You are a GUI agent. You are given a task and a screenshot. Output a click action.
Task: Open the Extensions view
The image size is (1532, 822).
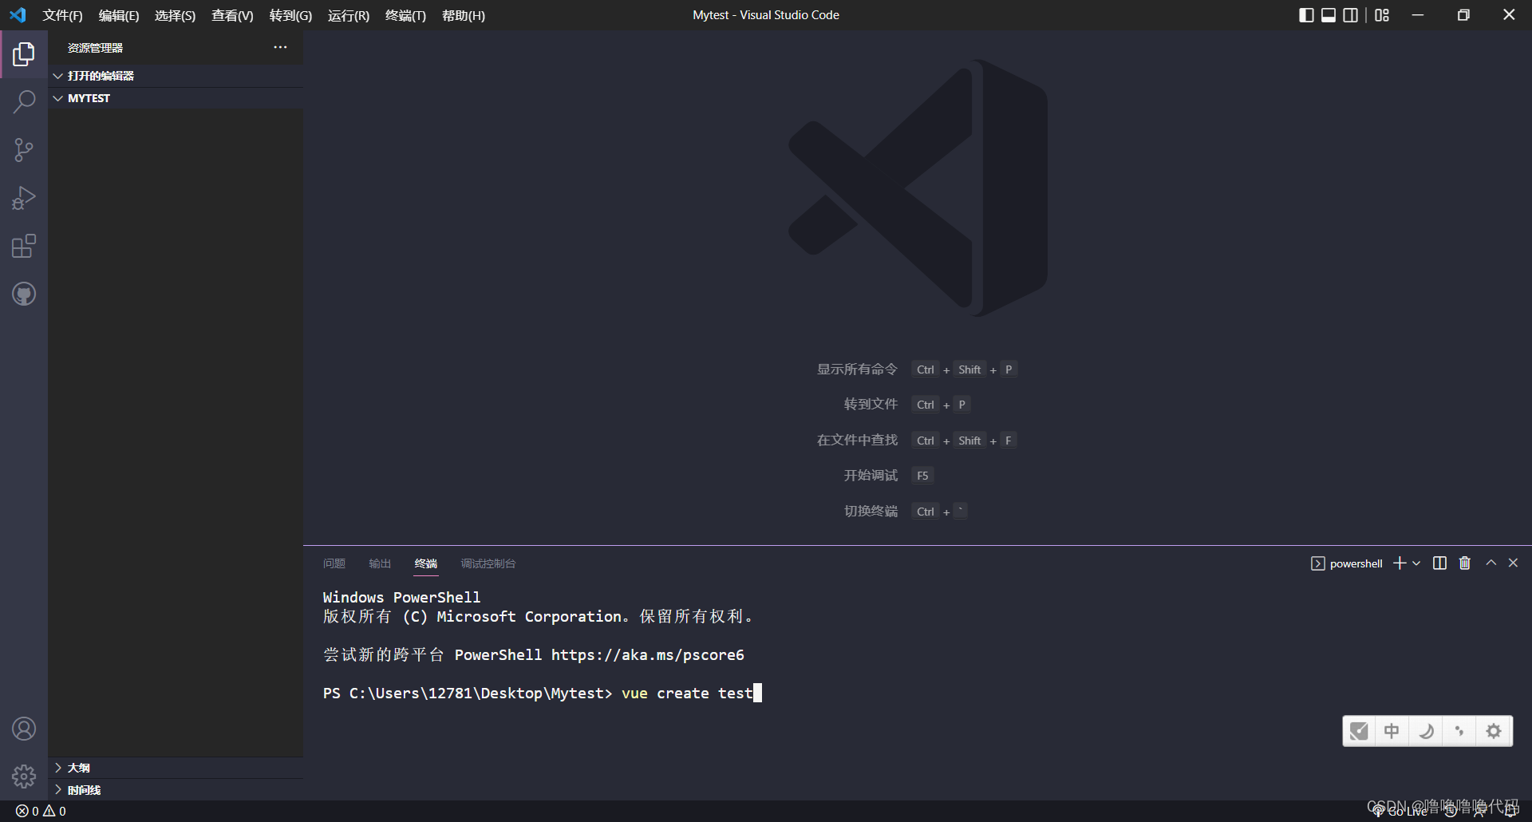click(24, 246)
